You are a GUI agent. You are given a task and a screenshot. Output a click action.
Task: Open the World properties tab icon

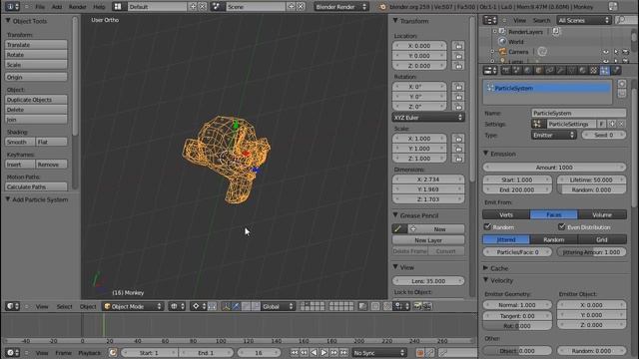click(528, 71)
